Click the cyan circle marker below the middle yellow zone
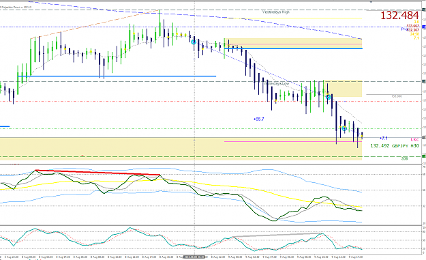Viewport: 426px width, 260px height. pos(329,96)
